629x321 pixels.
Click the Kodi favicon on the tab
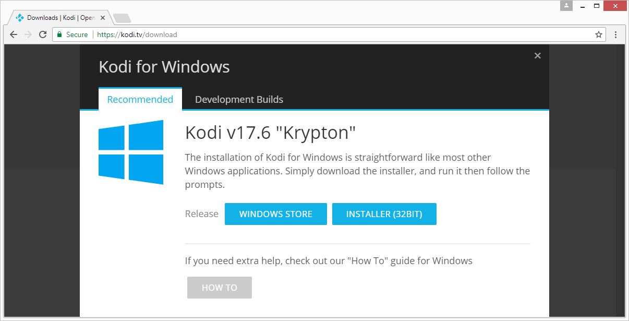pos(20,18)
